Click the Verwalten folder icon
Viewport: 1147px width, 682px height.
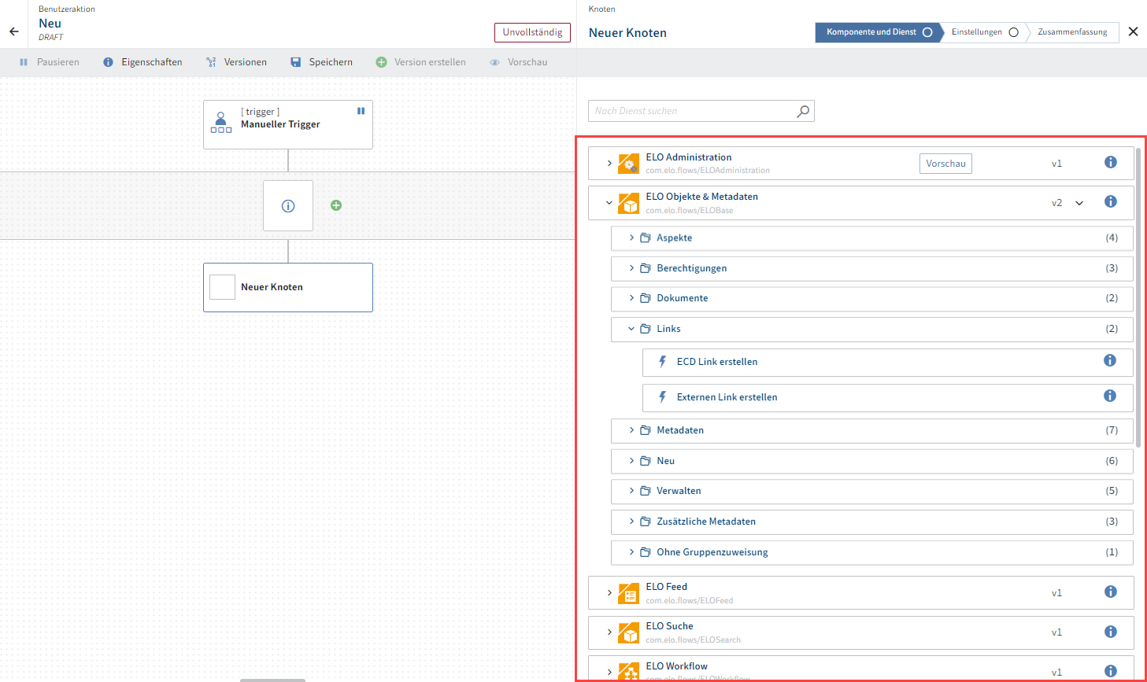[646, 491]
